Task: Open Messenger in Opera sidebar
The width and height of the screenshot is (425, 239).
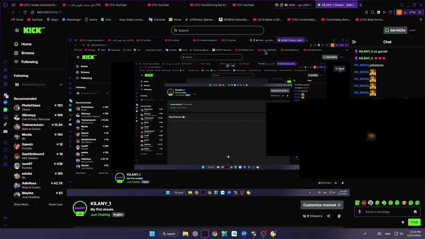Action: (5, 103)
